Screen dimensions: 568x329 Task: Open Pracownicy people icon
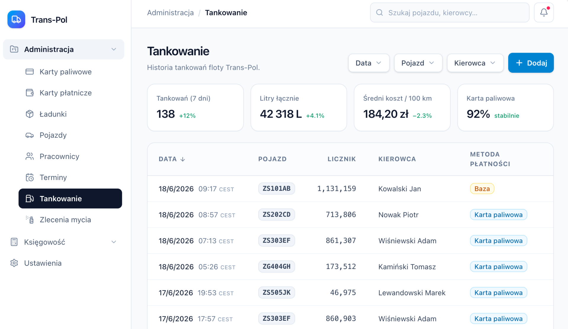(x=30, y=156)
